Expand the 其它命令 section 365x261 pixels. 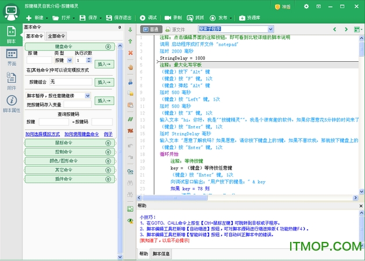[x=108, y=170]
